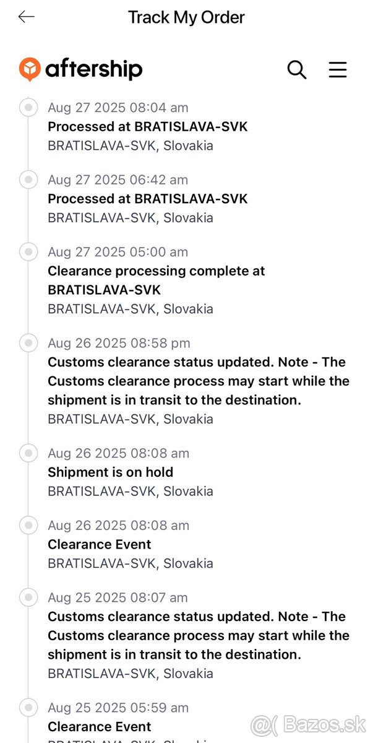Select the Aug 27 05:00 am timeline marker
Viewport: 373px width, 743px height.
28,252
